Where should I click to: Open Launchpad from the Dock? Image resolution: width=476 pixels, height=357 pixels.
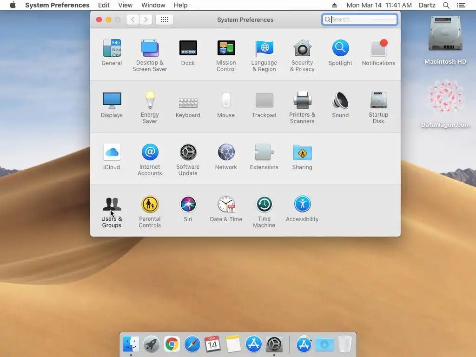click(151, 344)
